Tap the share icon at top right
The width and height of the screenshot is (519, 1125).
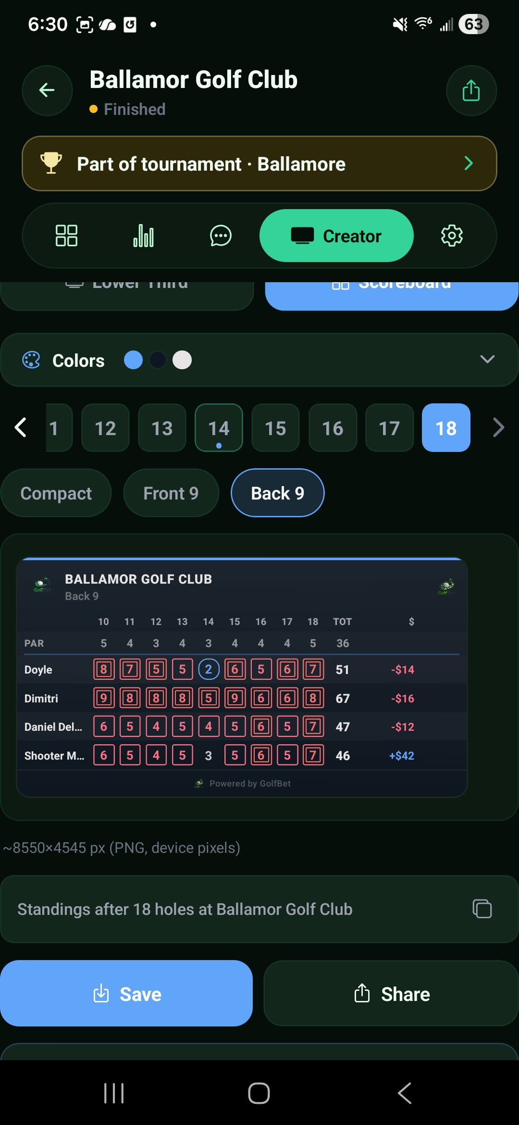[x=471, y=90]
